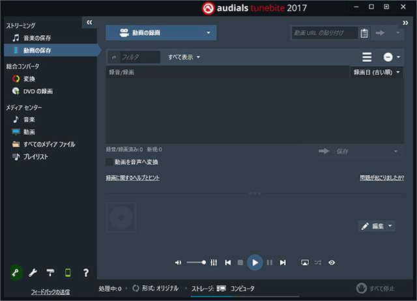
Task: Enable the 動画を音声へ変換 checkbox
Action: tap(109, 162)
